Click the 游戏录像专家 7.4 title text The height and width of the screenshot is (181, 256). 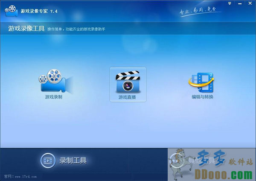coord(39,11)
